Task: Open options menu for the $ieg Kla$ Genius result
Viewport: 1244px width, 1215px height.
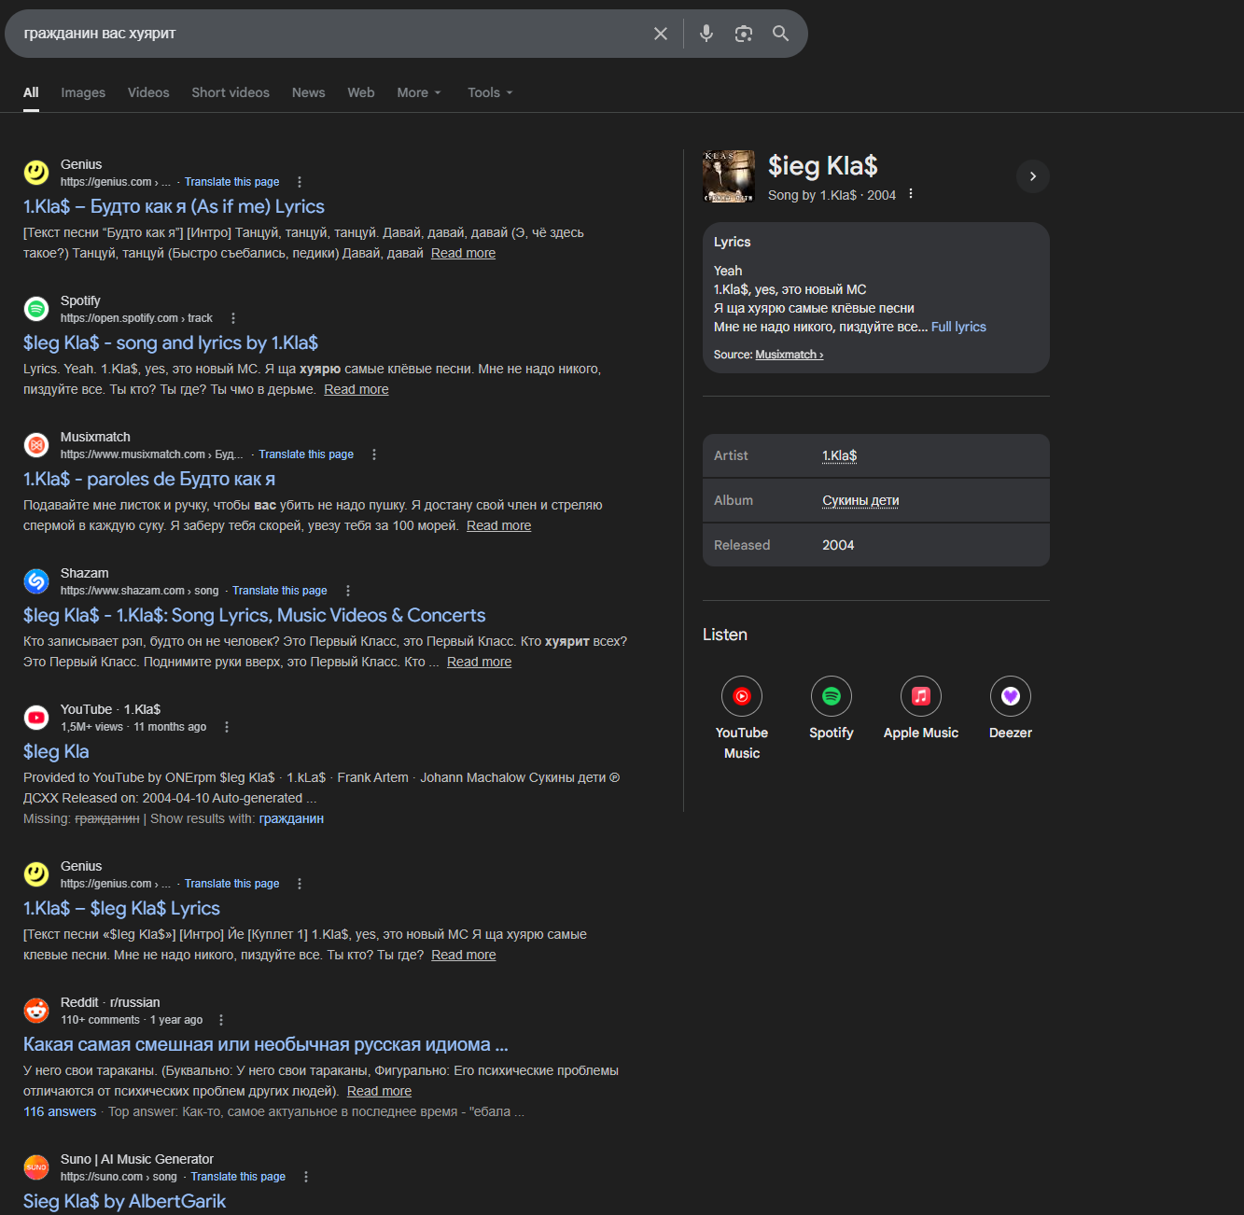Action: pyautogui.click(x=300, y=884)
